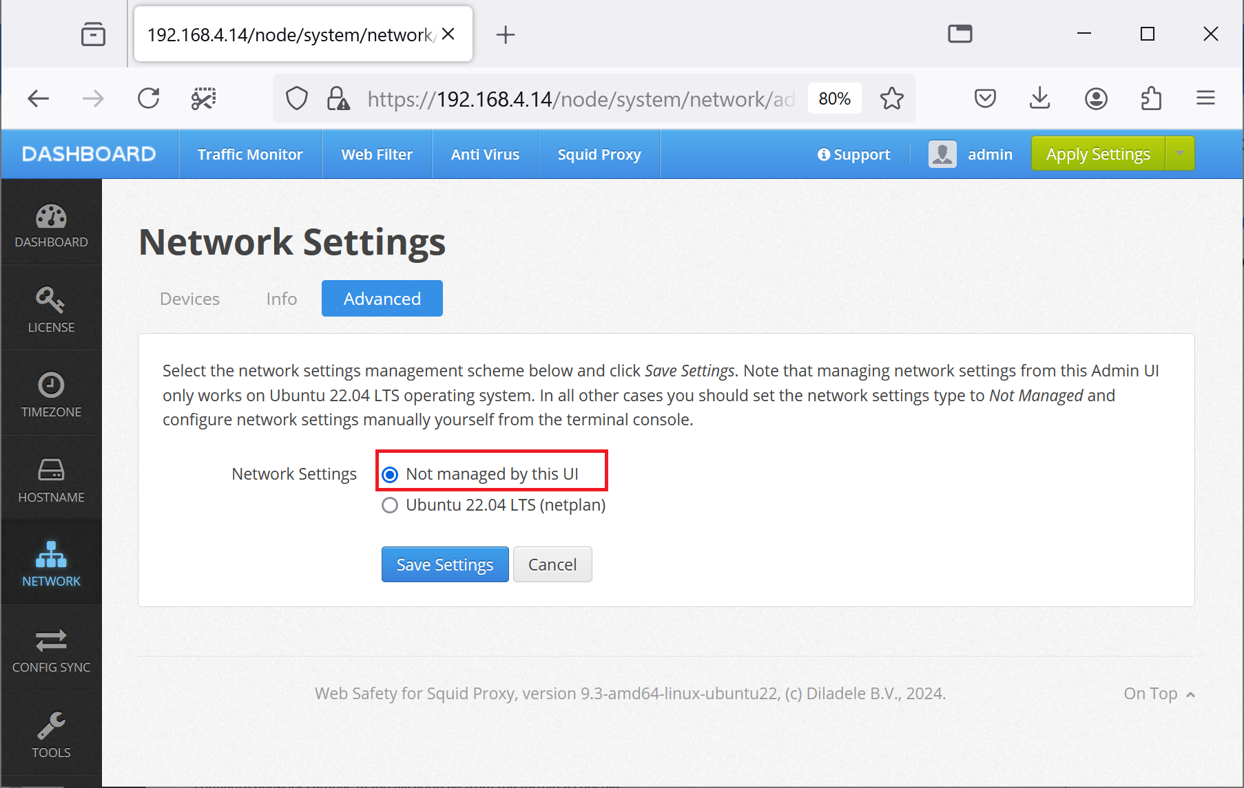The image size is (1244, 788).
Task: Open the License key icon in sidebar
Action: pyautogui.click(x=51, y=300)
